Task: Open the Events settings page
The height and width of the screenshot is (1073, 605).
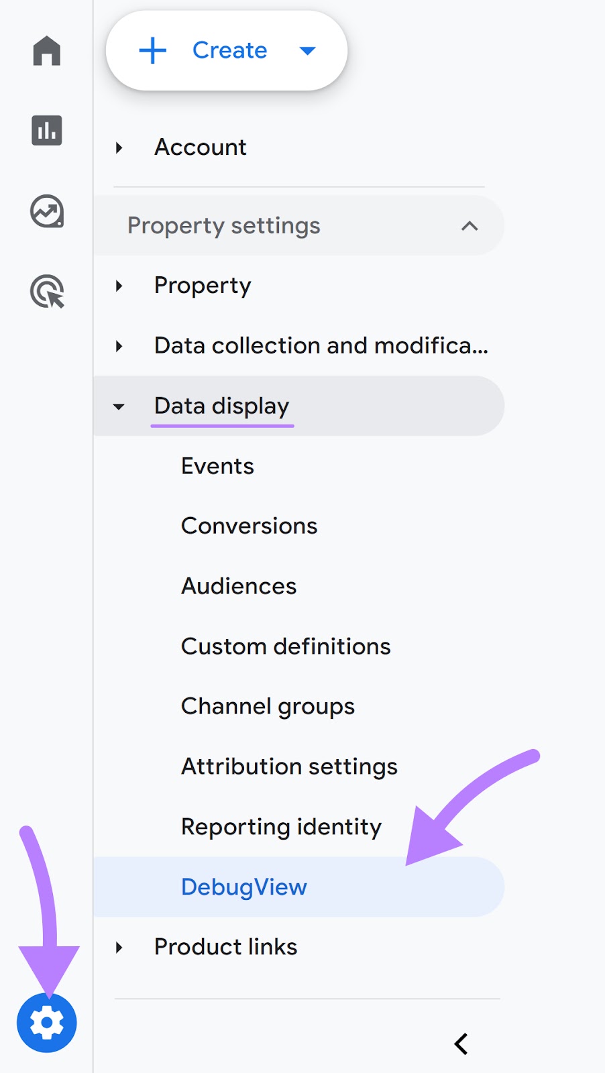Action: (217, 465)
